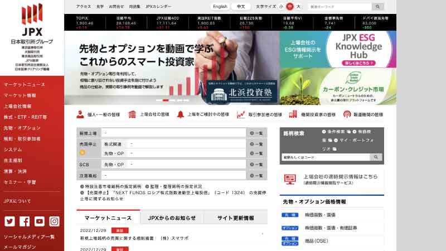Click the bell icon for companies considering listing
Viewport: 446px width, 251px height.
[180, 114]
